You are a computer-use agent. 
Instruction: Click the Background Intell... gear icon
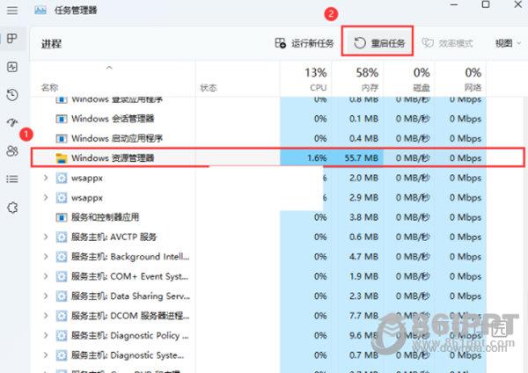pyautogui.click(x=62, y=257)
